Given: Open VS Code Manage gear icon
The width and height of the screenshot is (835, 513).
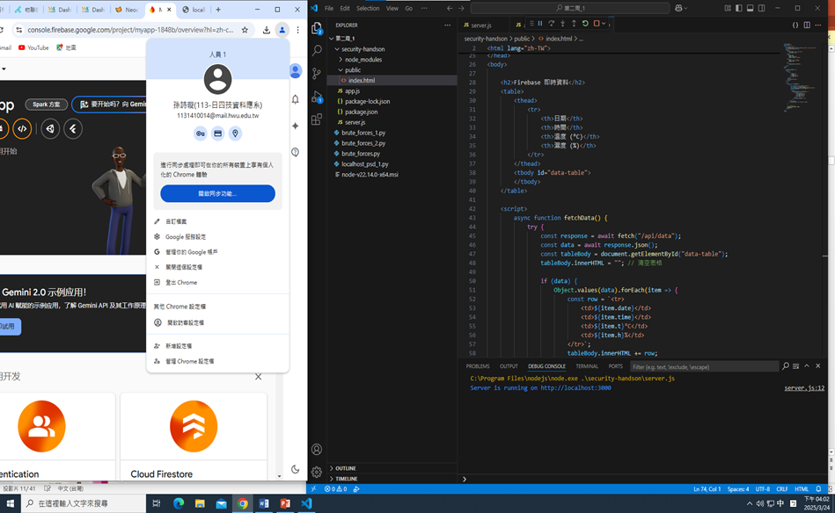Looking at the screenshot, I should point(317,472).
